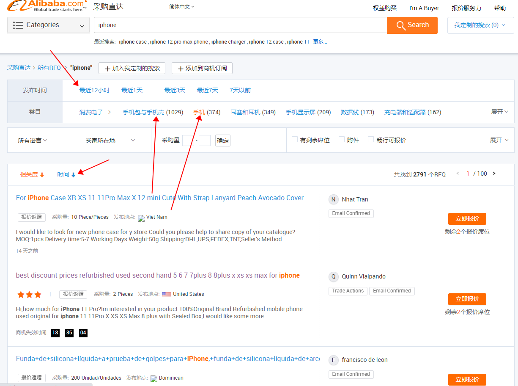518x386 pixels.
Task: Click the first star in Quinn's rating
Action: click(x=20, y=294)
